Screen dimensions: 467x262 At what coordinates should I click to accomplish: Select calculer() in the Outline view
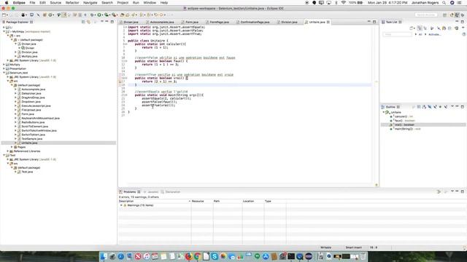click(x=401, y=116)
